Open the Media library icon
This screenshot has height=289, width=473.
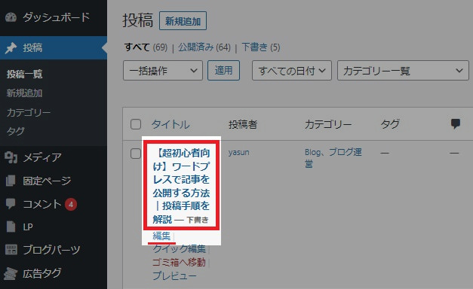pyautogui.click(x=11, y=157)
